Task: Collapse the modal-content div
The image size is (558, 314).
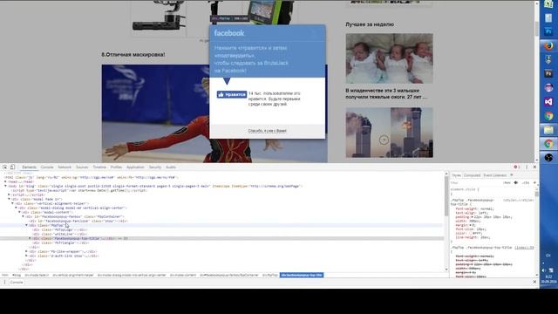Action: [19, 212]
